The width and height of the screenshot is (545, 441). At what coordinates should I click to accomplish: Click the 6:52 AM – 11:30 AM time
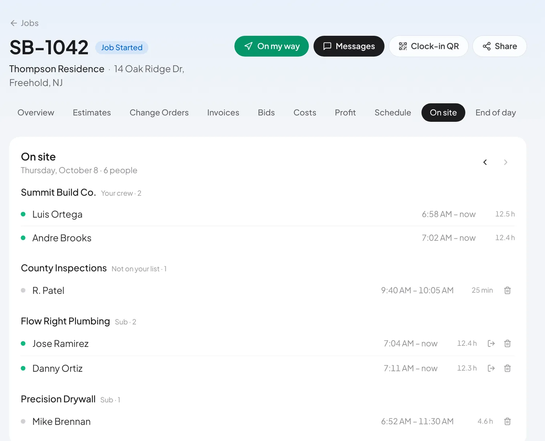[x=417, y=421]
